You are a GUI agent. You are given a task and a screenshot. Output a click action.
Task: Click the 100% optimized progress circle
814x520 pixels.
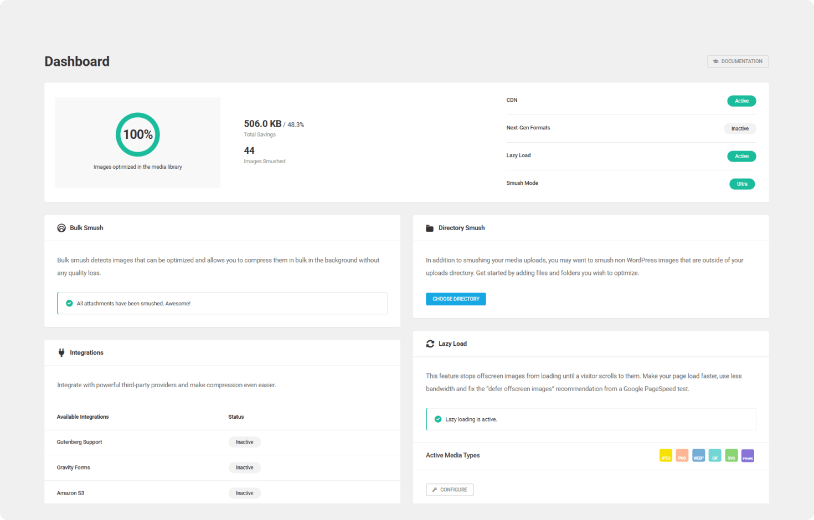click(138, 134)
